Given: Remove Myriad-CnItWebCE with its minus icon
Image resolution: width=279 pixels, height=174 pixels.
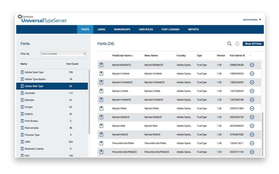Looking at the screenshot, I should tap(252, 82).
